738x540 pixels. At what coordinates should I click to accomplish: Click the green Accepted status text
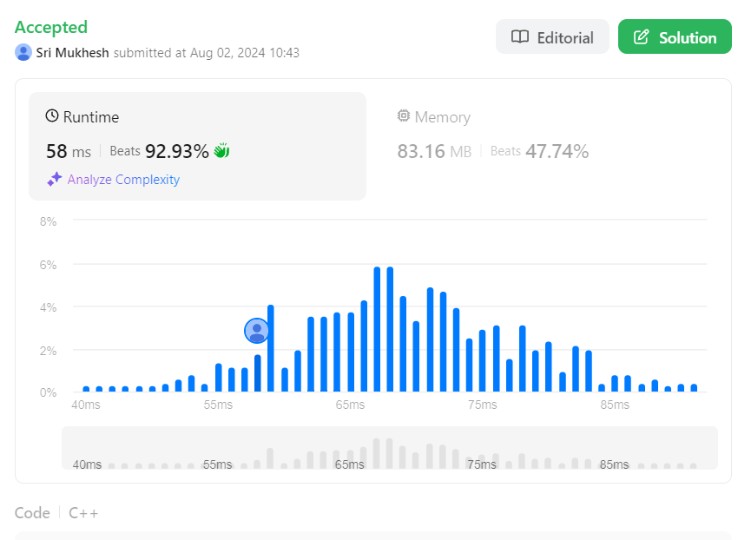(x=51, y=28)
